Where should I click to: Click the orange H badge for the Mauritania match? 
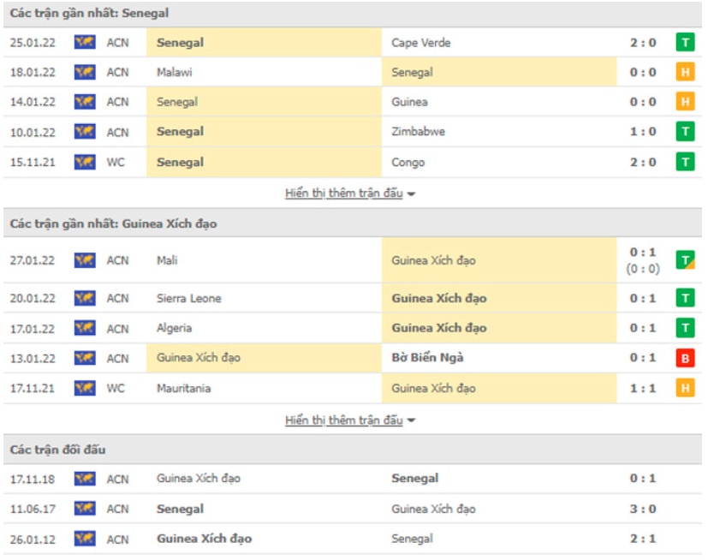pyautogui.click(x=684, y=389)
